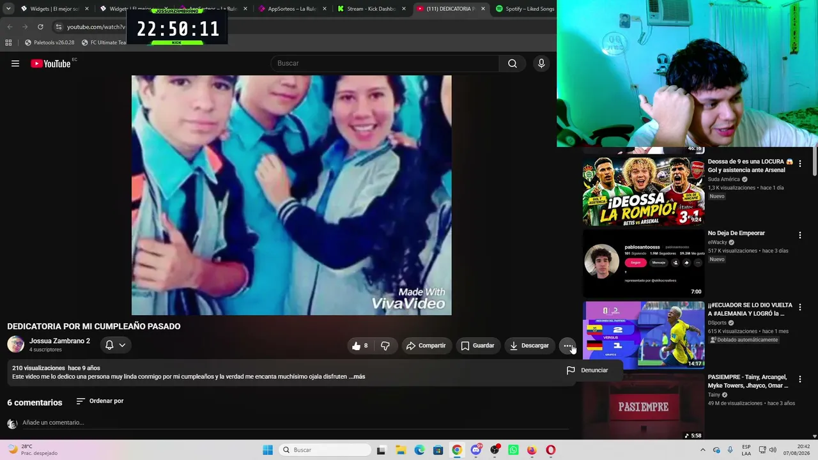This screenshot has height=460, width=818.
Task: Switch to the Spotify – Liked Songs tab
Action: click(x=525, y=9)
